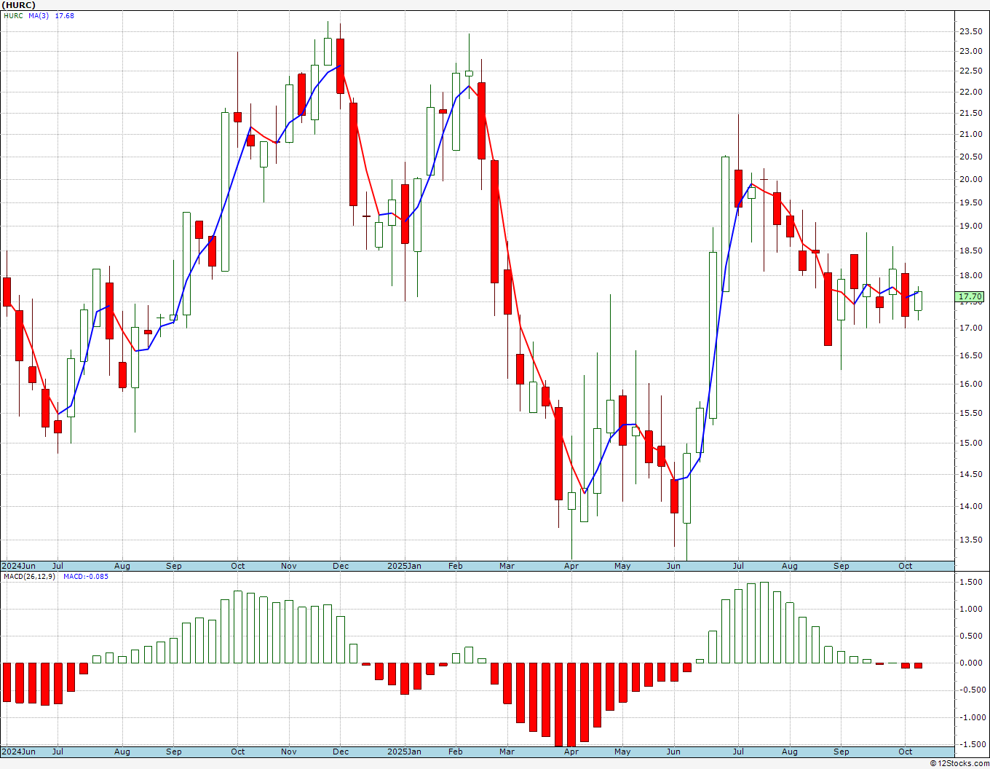
Task: Click the 14.00 price axis label
Action: (971, 506)
